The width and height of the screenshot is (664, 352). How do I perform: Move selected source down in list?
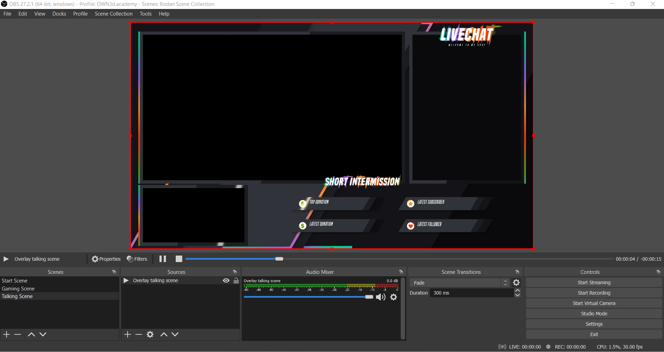[175, 334]
